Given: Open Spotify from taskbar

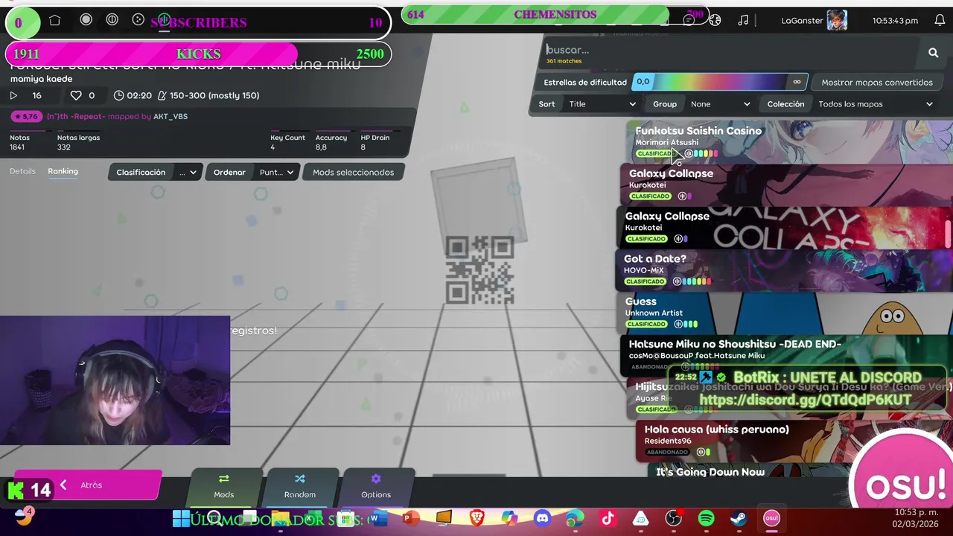Looking at the screenshot, I should 706,518.
